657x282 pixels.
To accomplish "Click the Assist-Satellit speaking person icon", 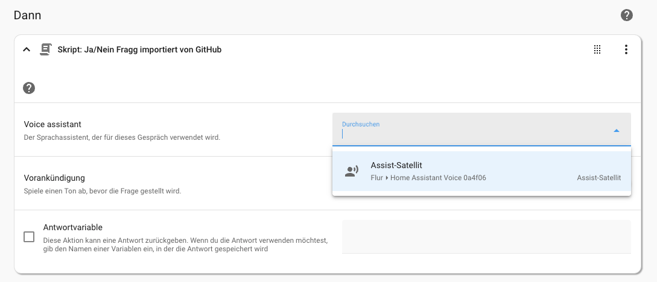I will [x=352, y=171].
